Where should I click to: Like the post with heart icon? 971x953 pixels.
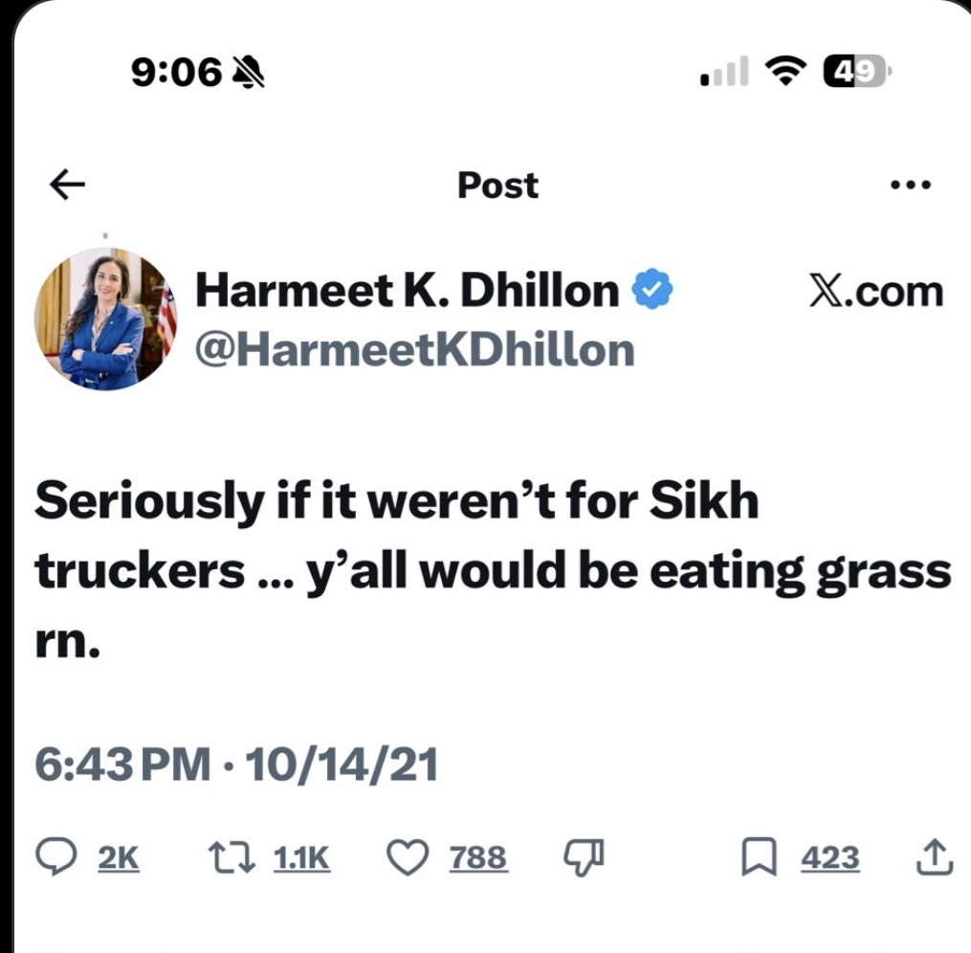tap(408, 857)
